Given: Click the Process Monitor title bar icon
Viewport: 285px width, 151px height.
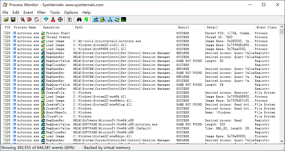Looking at the screenshot, I should pos(5,5).
